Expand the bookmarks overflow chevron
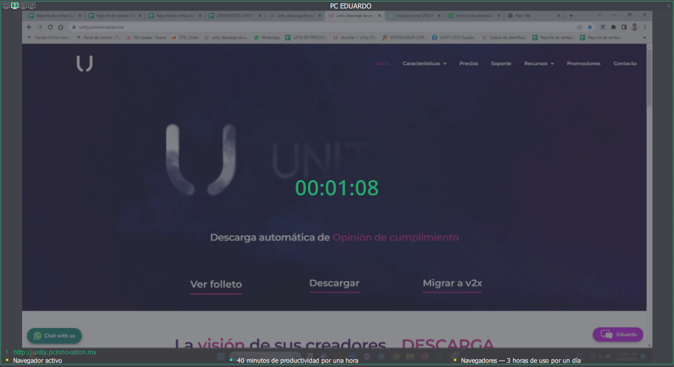The width and height of the screenshot is (674, 367). pyautogui.click(x=645, y=37)
